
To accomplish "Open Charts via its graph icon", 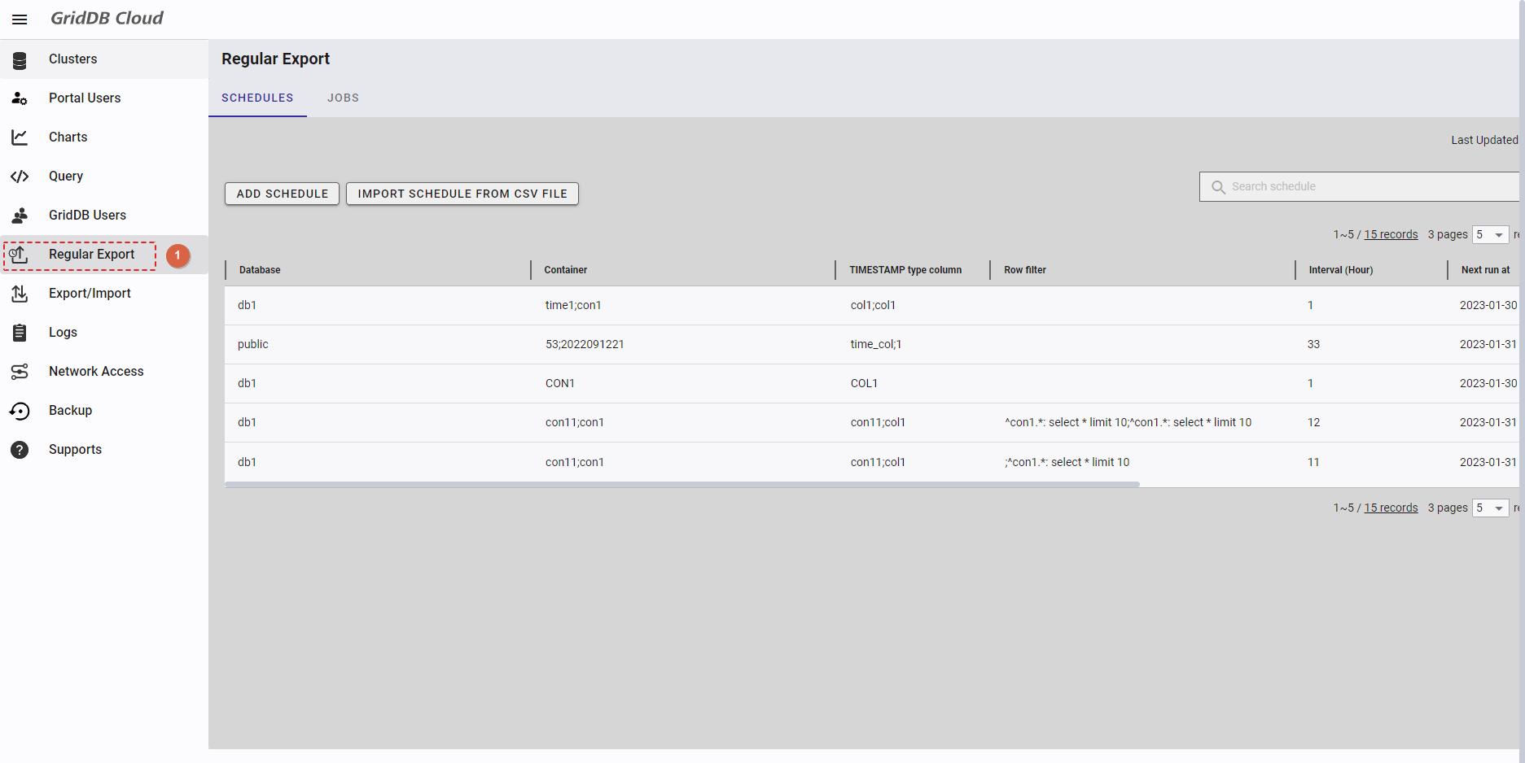I will [x=20, y=137].
